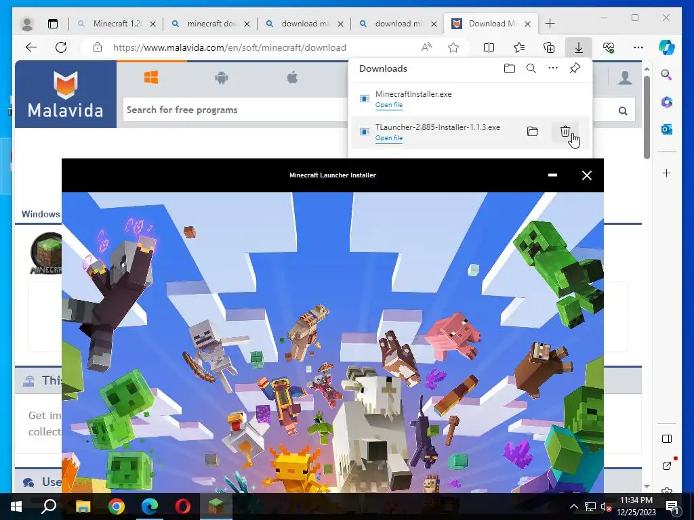Open File Explorer from taskbar
The image size is (694, 520).
[83, 506]
